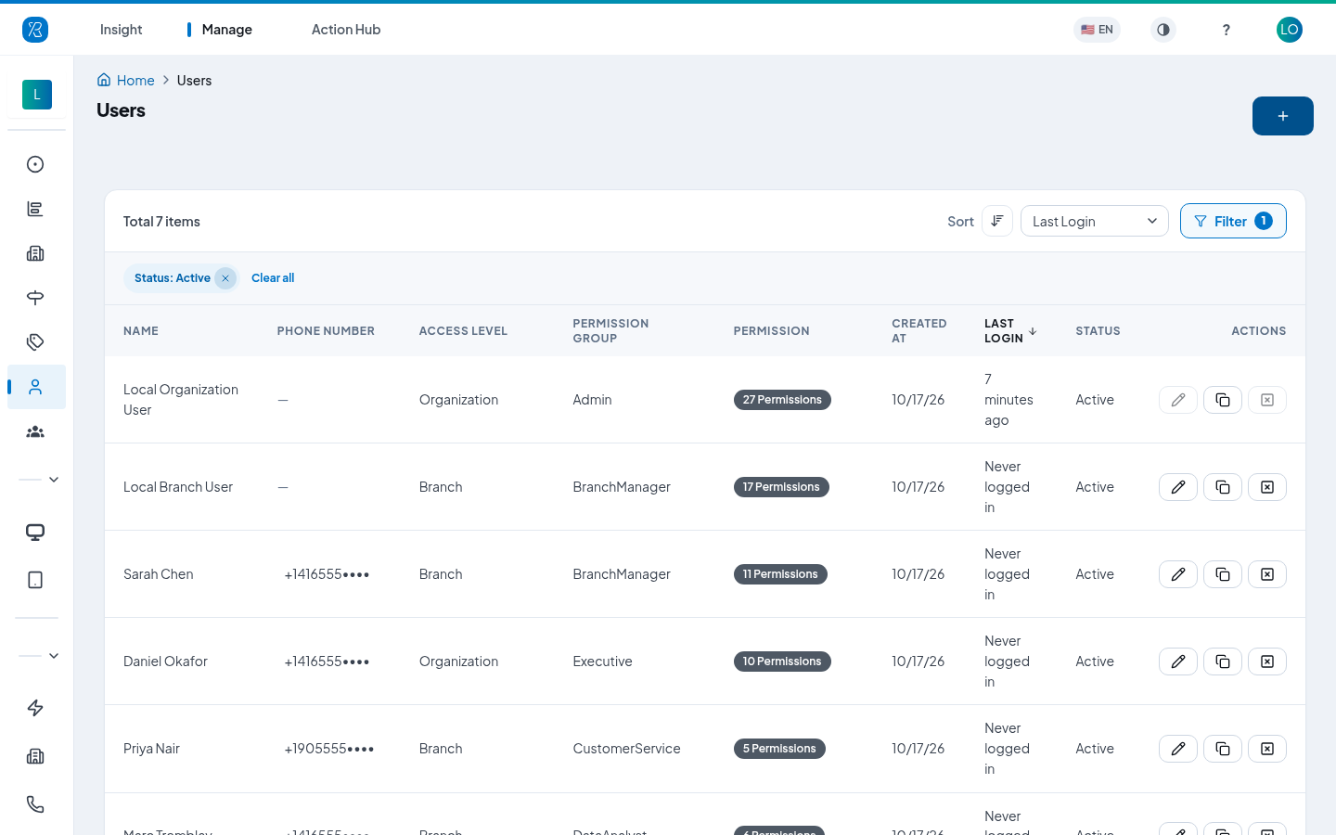View the 27 Permissions badge
The image size is (1336, 835).
pyautogui.click(x=782, y=400)
